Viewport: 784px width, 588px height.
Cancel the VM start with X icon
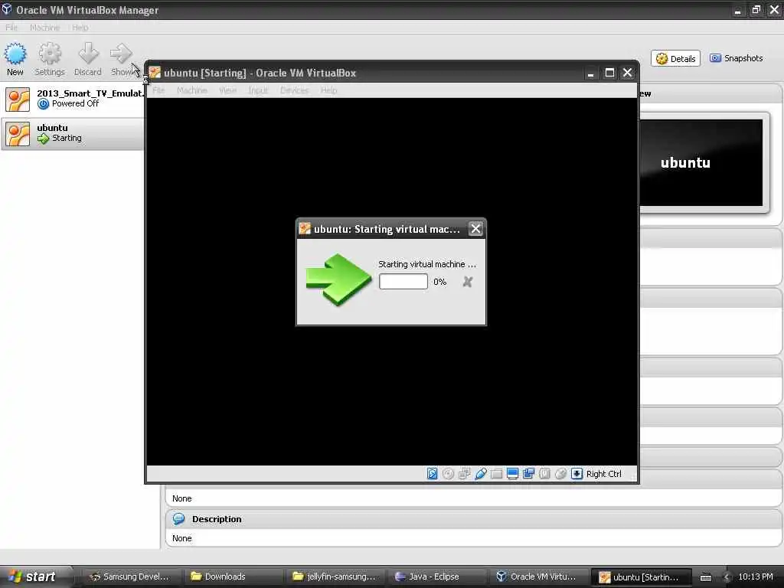[468, 282]
